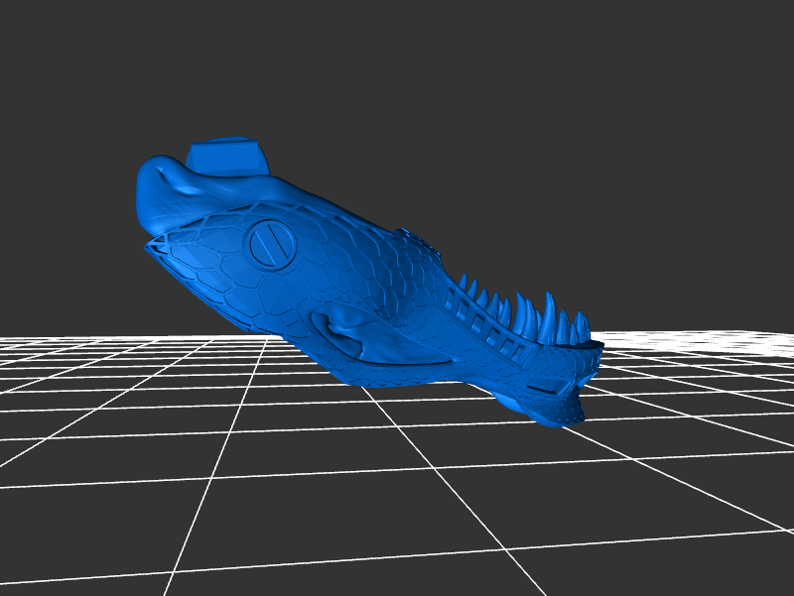
Task: Select the rectangular block atop the model
Action: point(225,156)
